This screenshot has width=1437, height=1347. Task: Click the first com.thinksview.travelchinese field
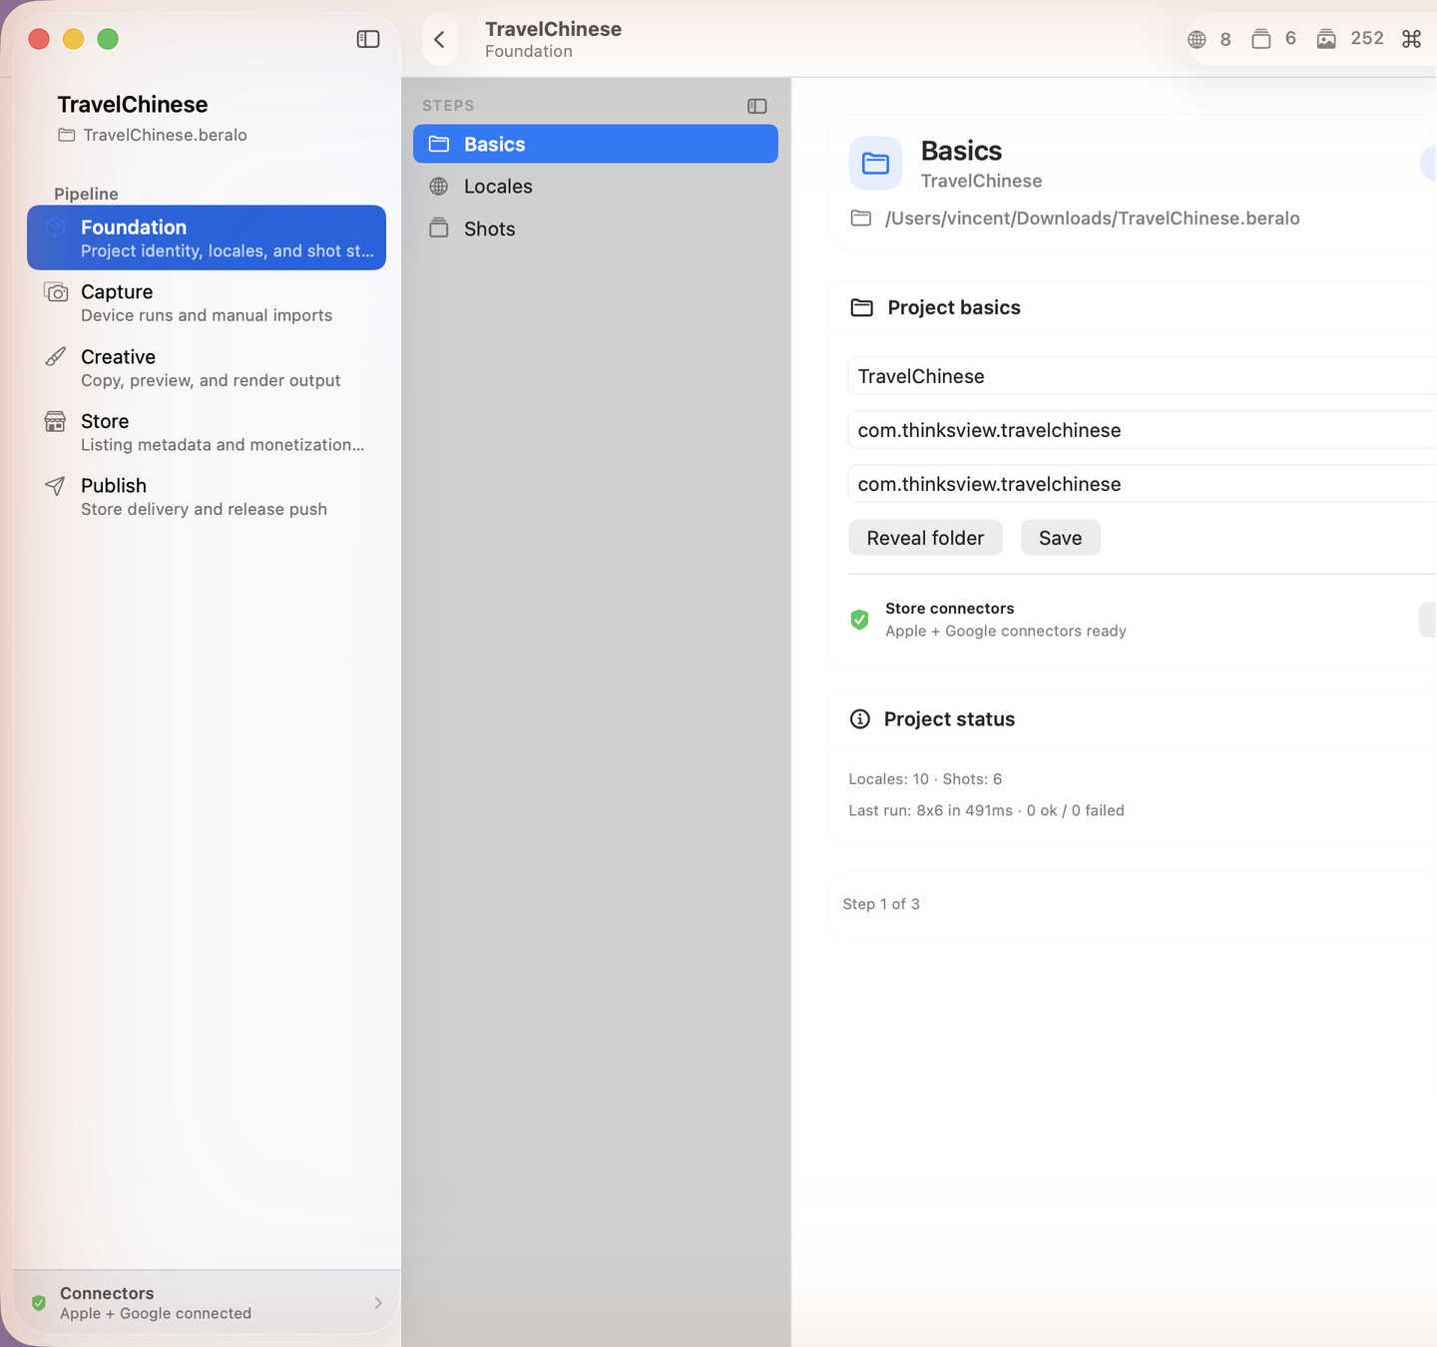[x=1143, y=430]
